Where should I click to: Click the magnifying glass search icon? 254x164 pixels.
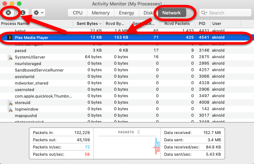pos(205,13)
